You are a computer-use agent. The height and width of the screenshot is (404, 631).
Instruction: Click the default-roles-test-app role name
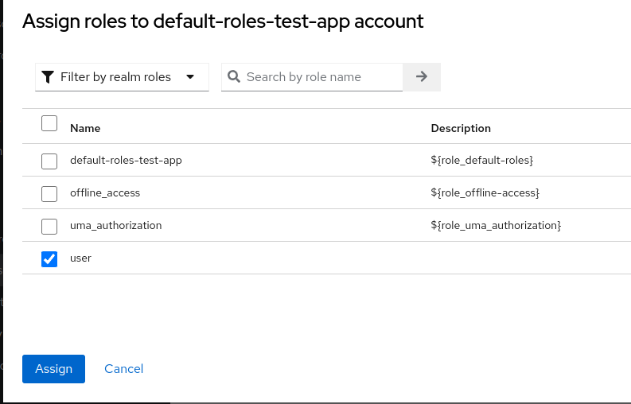(126, 161)
